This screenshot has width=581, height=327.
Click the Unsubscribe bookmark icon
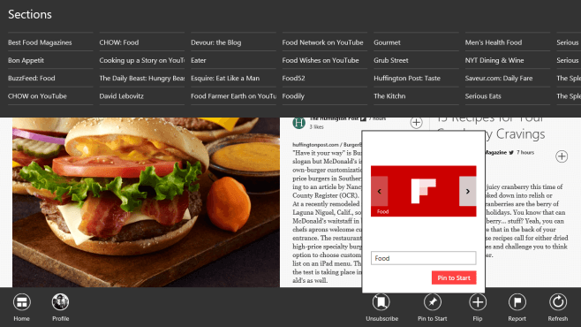coord(381,302)
